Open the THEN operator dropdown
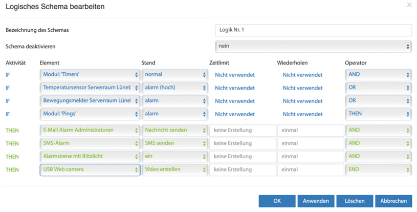The height and width of the screenshot is (212, 417). point(379,114)
